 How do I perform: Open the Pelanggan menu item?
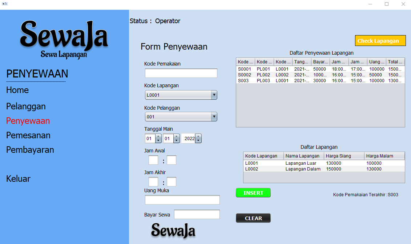click(x=26, y=106)
